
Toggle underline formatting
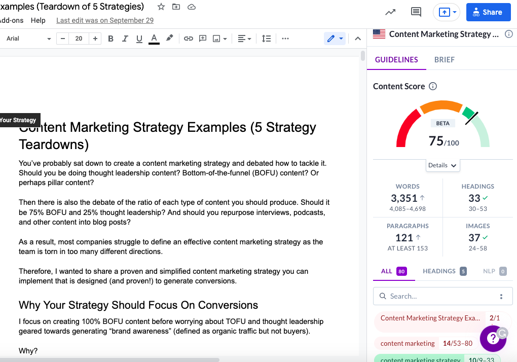(x=139, y=39)
